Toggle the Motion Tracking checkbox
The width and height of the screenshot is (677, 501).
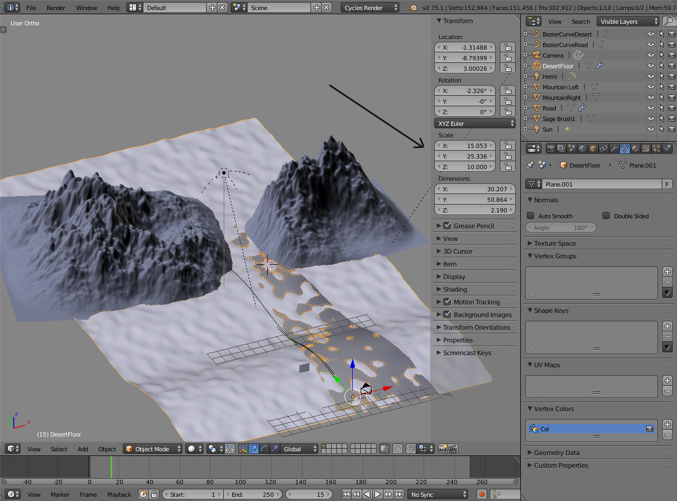(447, 302)
